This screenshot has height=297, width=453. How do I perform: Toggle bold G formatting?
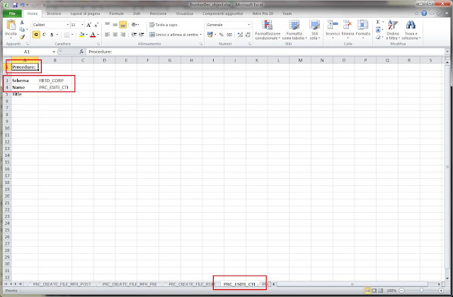coord(36,35)
